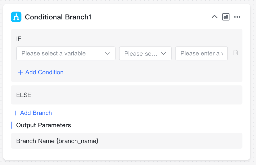Viewport: 256px width, 165px height.
Task: Click the blue Conditional Branch node icon
Action: coord(16,17)
